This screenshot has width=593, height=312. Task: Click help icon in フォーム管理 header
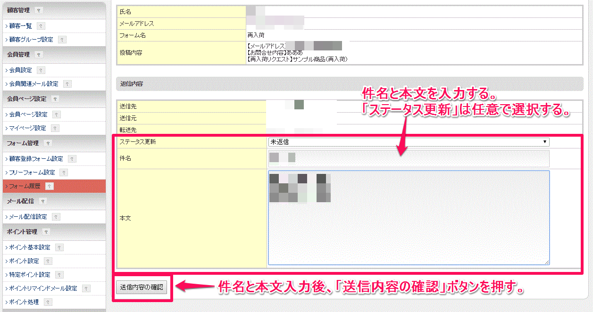tap(48, 143)
